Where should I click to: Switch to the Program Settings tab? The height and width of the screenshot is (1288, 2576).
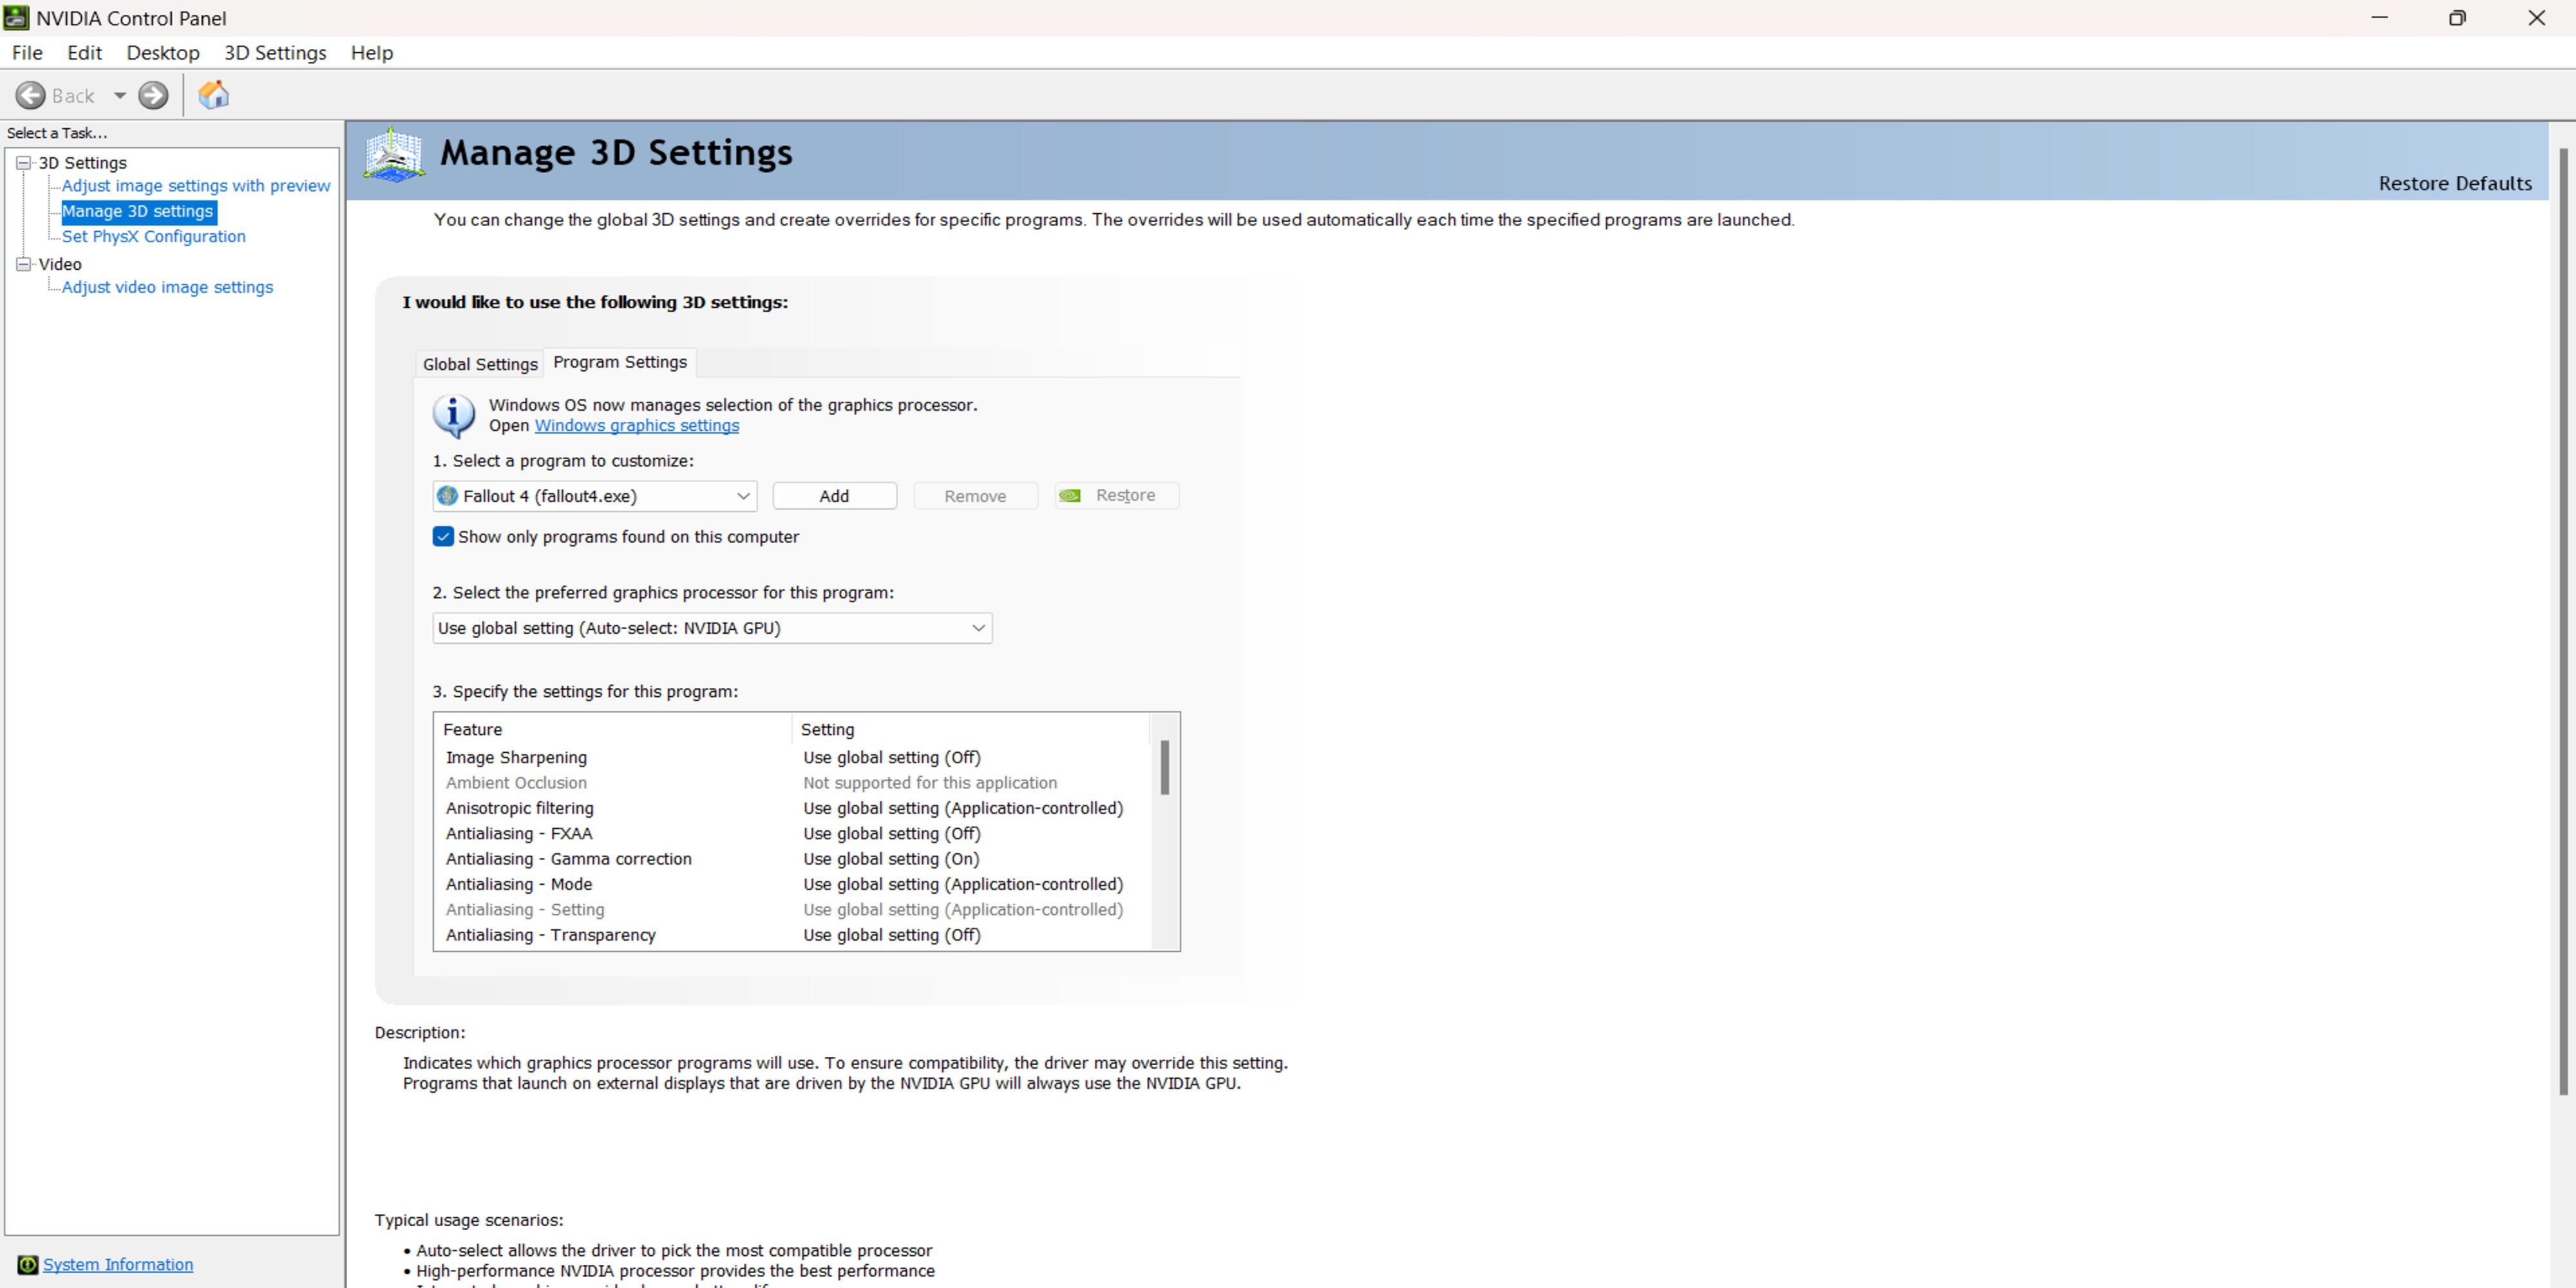620,361
